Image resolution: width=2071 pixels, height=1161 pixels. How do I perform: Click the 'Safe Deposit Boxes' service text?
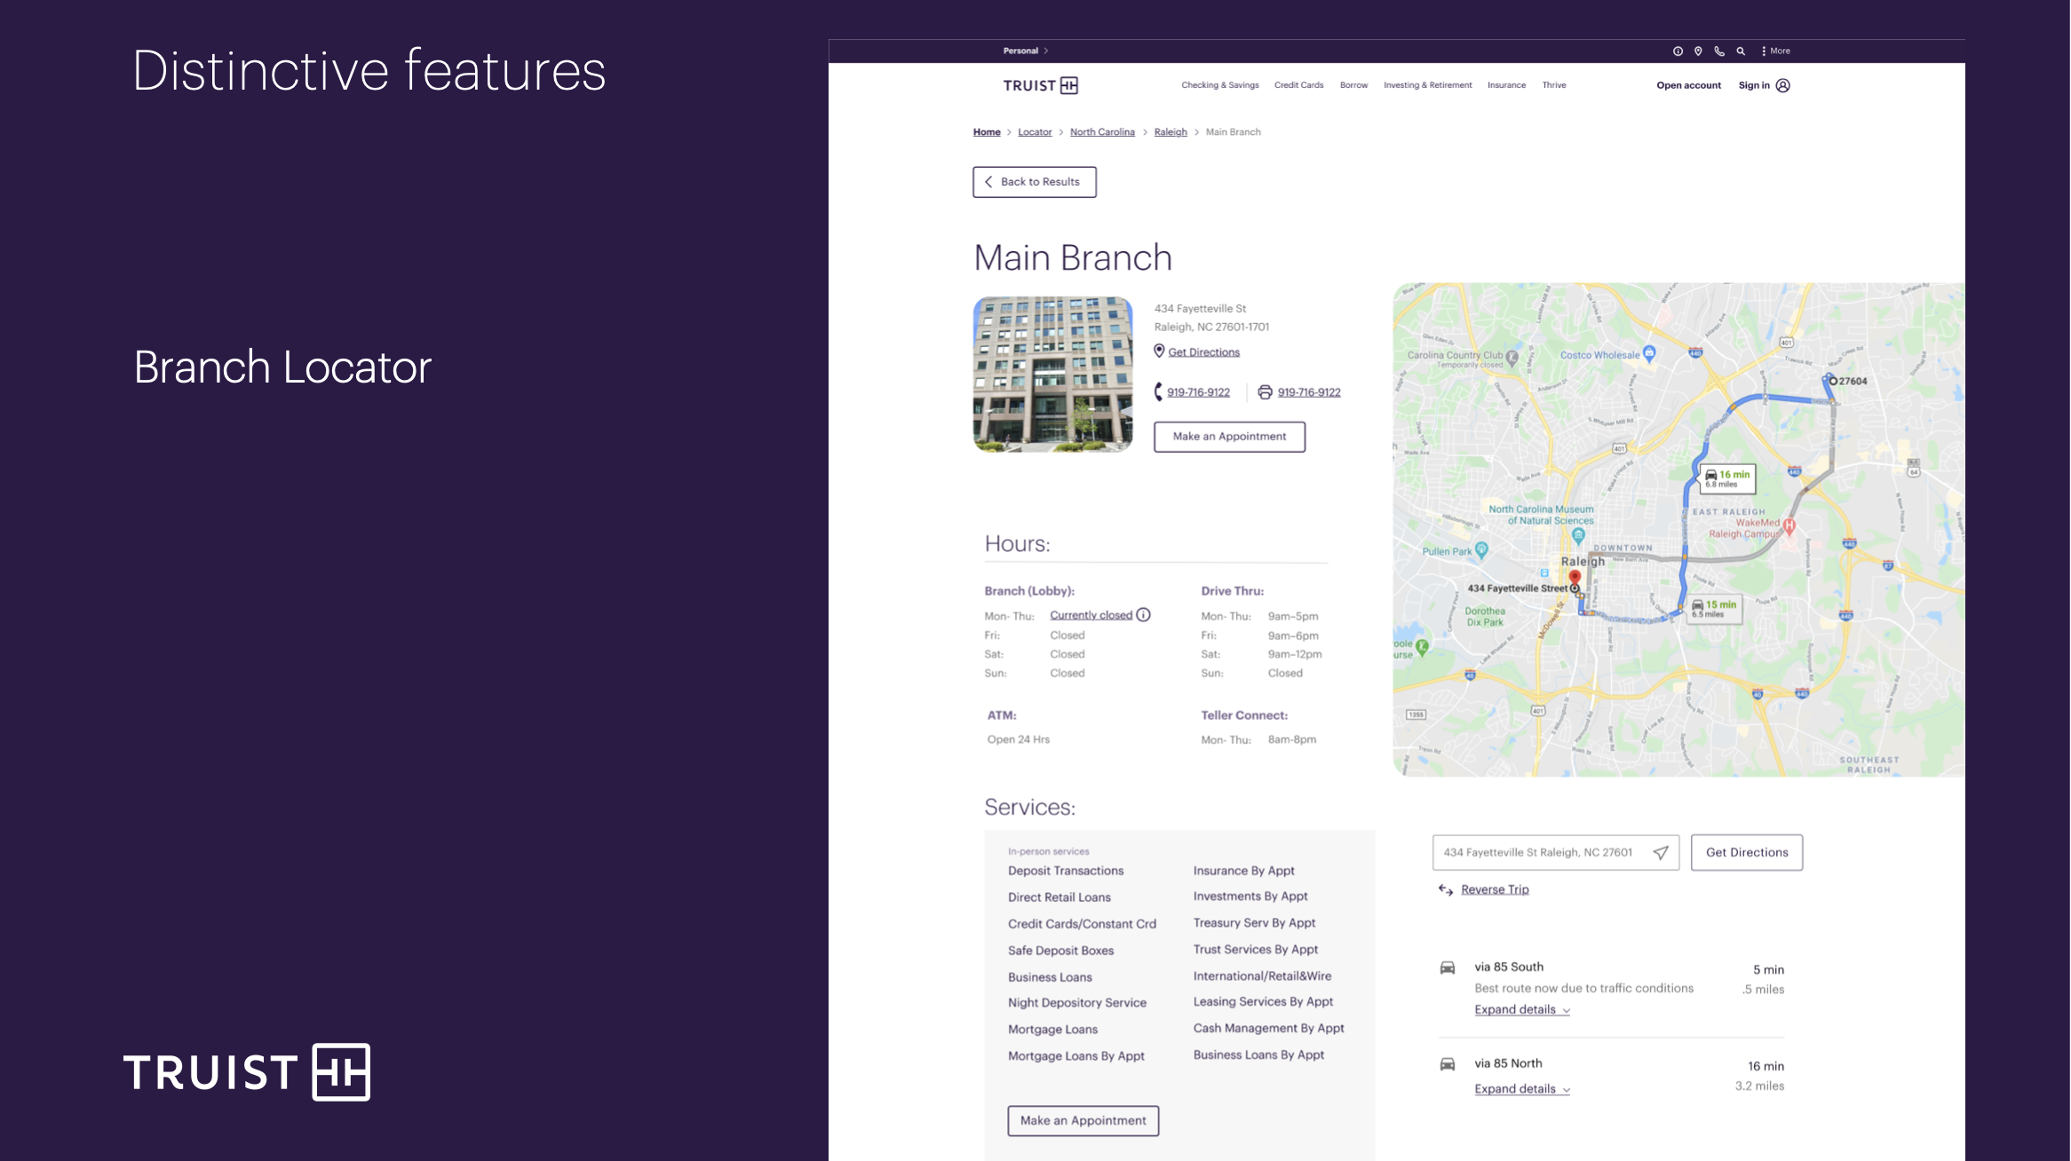[x=1060, y=951]
